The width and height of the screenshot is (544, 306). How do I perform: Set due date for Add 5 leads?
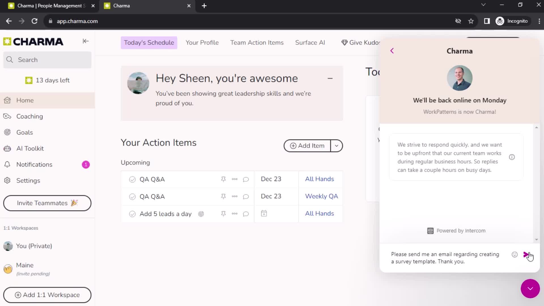coord(264,214)
